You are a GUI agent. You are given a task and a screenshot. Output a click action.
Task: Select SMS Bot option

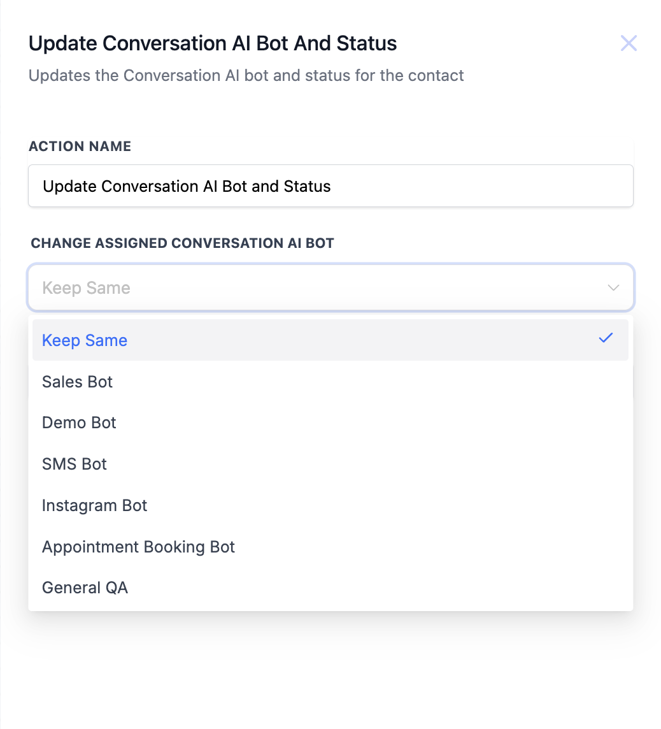click(75, 464)
